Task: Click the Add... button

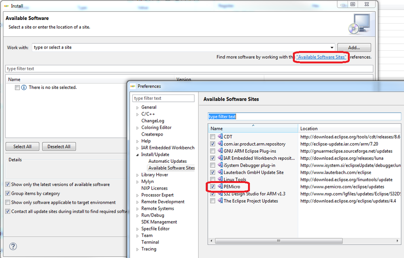Action: pyautogui.click(x=354, y=47)
